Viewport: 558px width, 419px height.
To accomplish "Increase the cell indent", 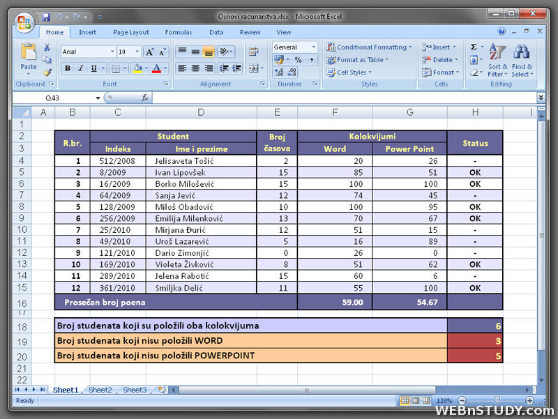I will point(237,68).
